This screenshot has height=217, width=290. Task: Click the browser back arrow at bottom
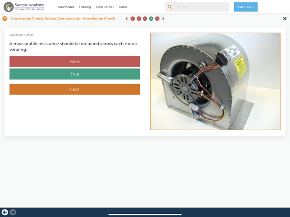pos(5,212)
